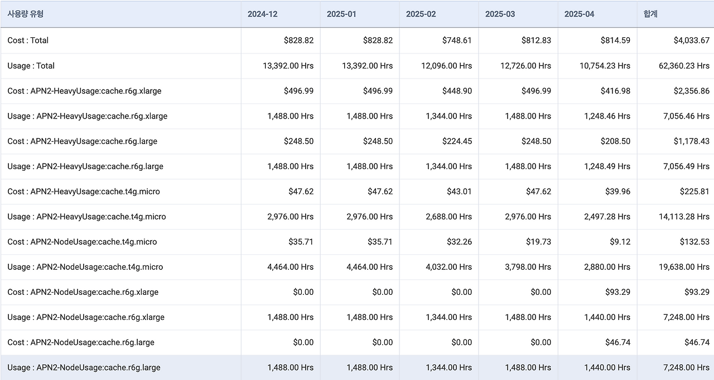
Task: Click the 2025-02 column header
Action: (421, 14)
